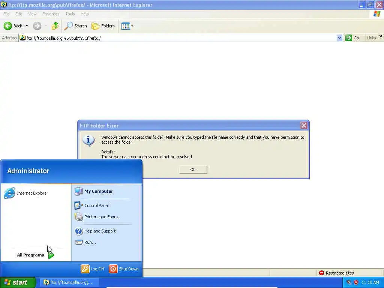Click the green Go button
This screenshot has width=384, height=288.
click(352, 38)
